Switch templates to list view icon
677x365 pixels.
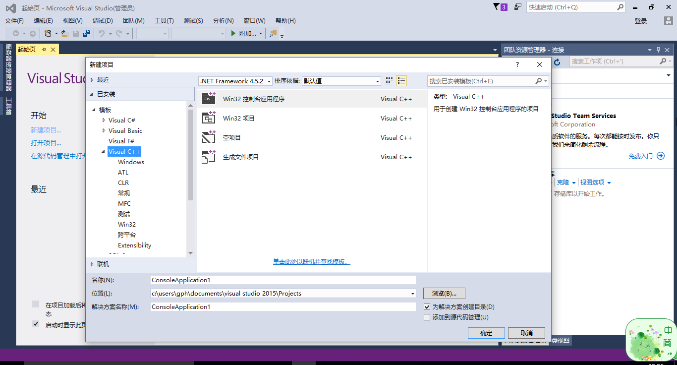[x=401, y=81]
